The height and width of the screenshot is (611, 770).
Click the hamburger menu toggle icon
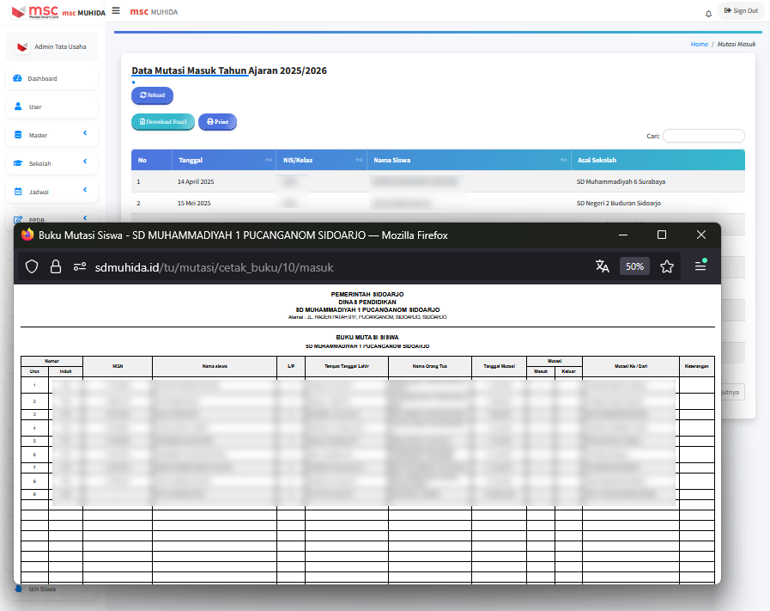tap(116, 10)
